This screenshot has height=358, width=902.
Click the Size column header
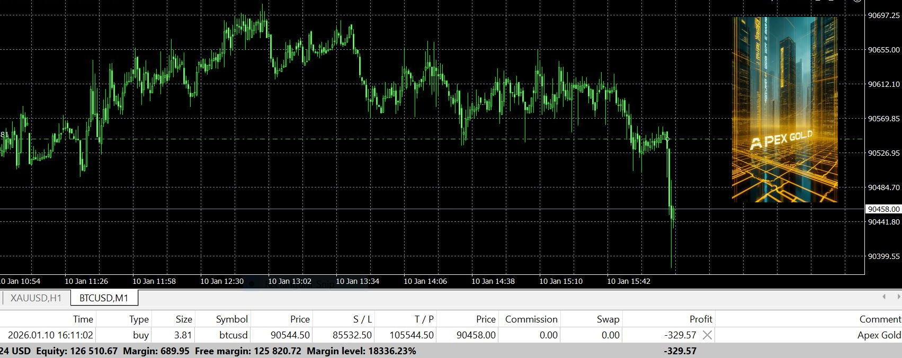184,319
